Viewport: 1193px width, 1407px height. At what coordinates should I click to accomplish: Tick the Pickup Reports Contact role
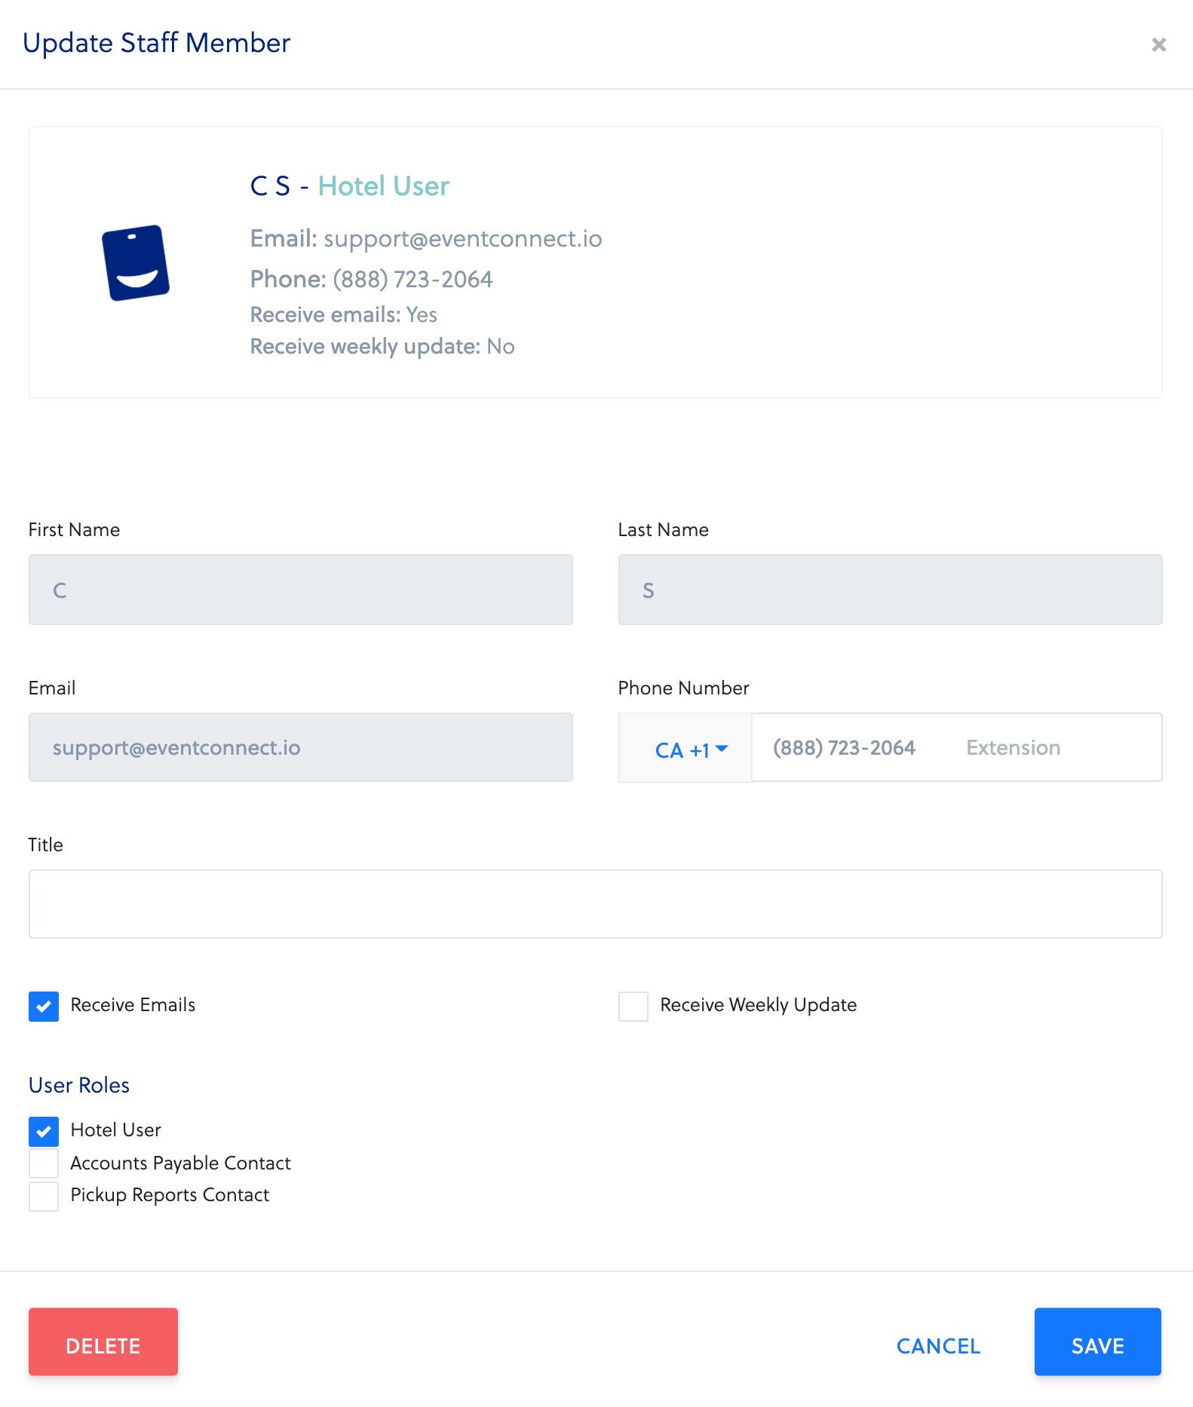click(44, 1196)
